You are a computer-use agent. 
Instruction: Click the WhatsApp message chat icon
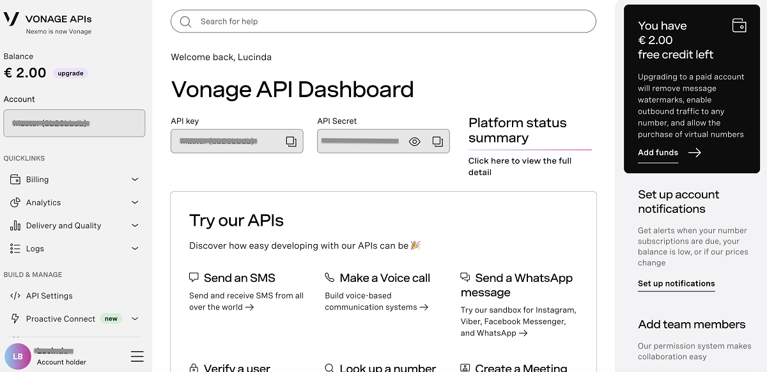[x=465, y=277]
